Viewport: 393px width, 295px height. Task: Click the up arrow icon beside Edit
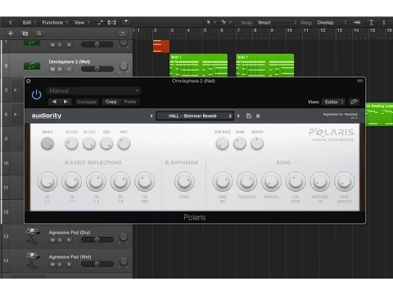11,23
